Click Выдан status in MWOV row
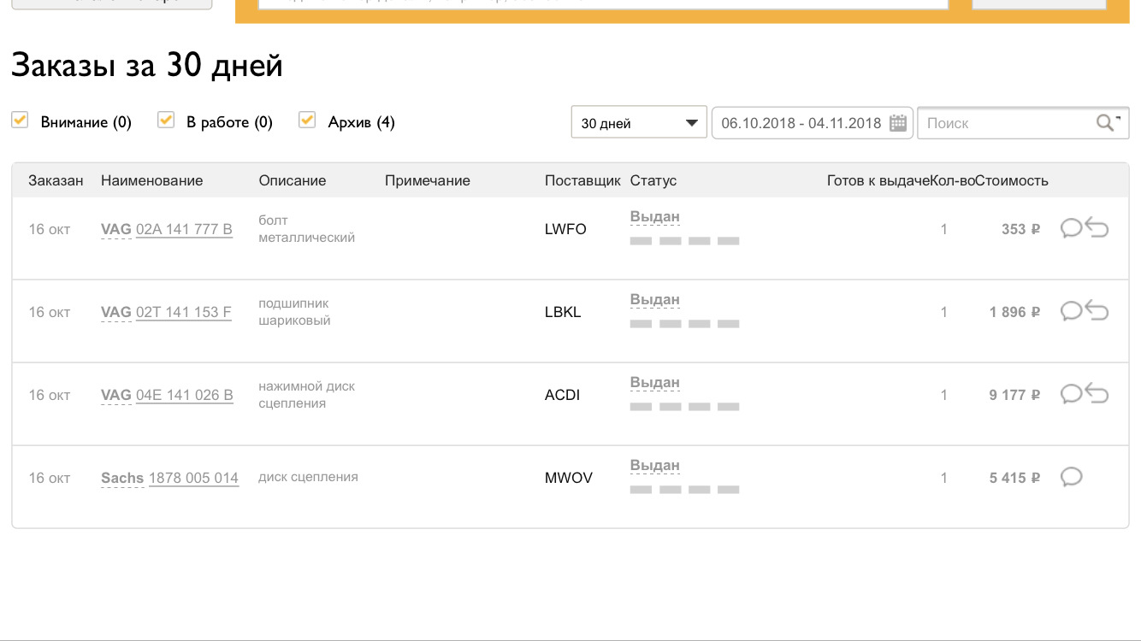Viewport: 1141px width, 641px height. click(x=655, y=466)
